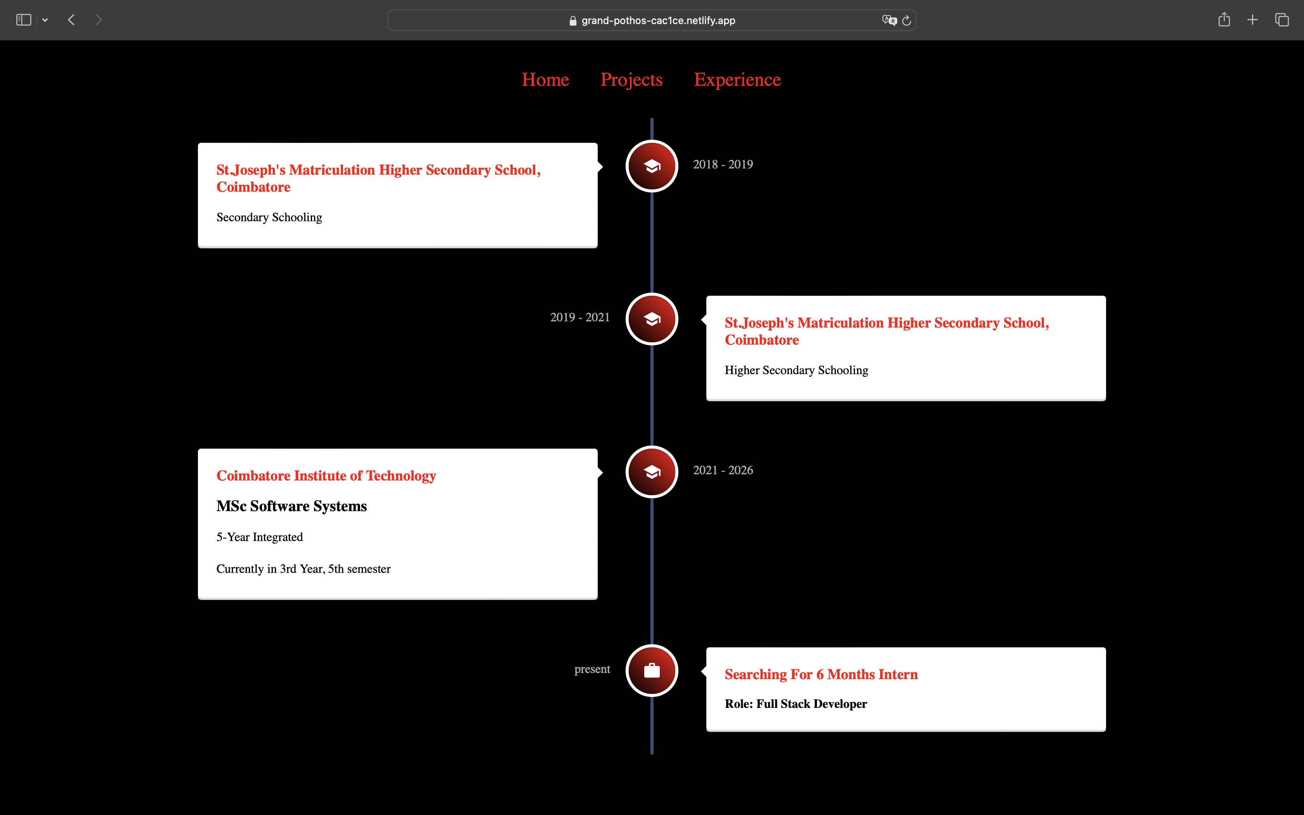Go to the Projects page
1304x815 pixels.
pyautogui.click(x=631, y=80)
